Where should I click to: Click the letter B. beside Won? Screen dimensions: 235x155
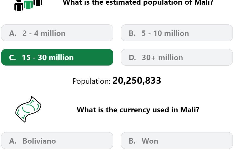[132, 141]
